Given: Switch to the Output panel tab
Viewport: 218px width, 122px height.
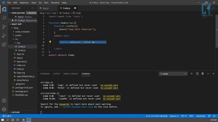Looking at the screenshot, I should coord(57,74).
